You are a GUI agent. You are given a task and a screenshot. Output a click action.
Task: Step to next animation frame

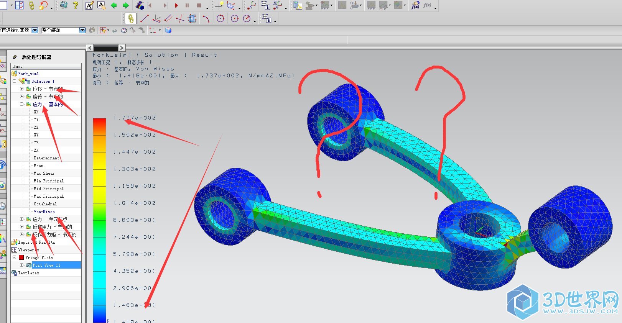click(165, 5)
